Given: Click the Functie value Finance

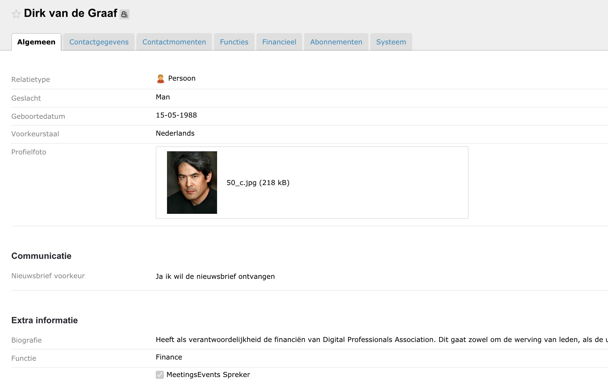Looking at the screenshot, I should 169,357.
